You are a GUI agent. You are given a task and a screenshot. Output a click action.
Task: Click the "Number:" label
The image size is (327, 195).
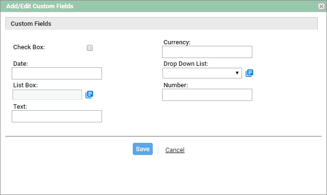pyautogui.click(x=176, y=85)
